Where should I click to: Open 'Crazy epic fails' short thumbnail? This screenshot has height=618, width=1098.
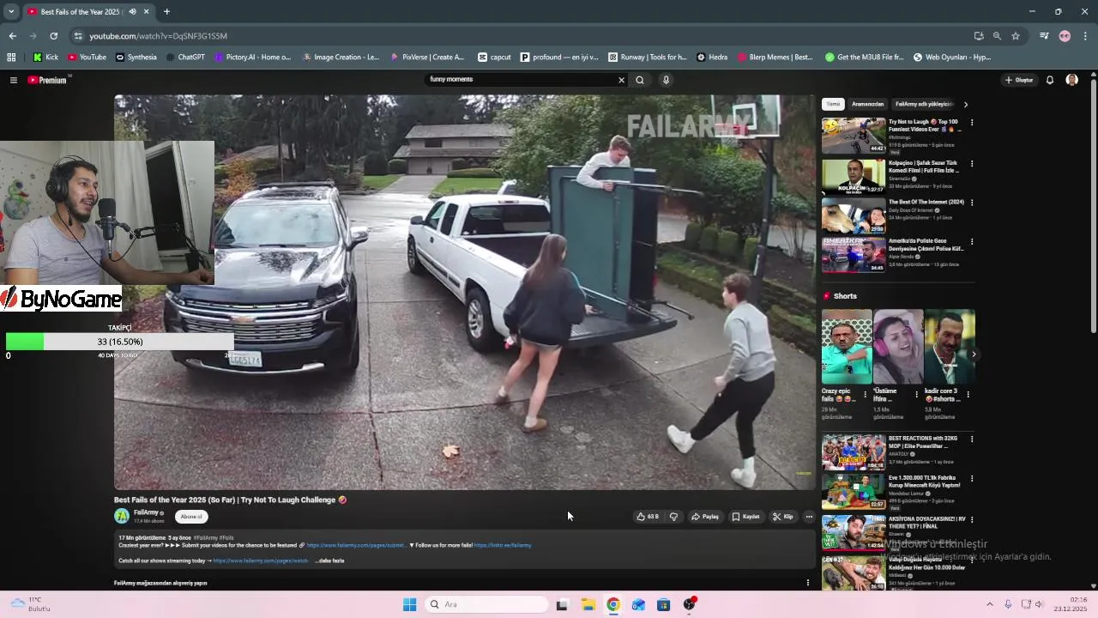pos(847,347)
